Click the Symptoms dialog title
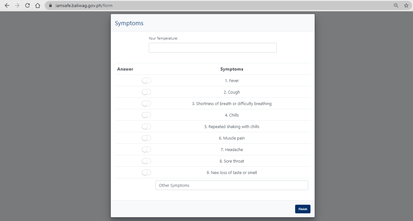 coord(129,23)
